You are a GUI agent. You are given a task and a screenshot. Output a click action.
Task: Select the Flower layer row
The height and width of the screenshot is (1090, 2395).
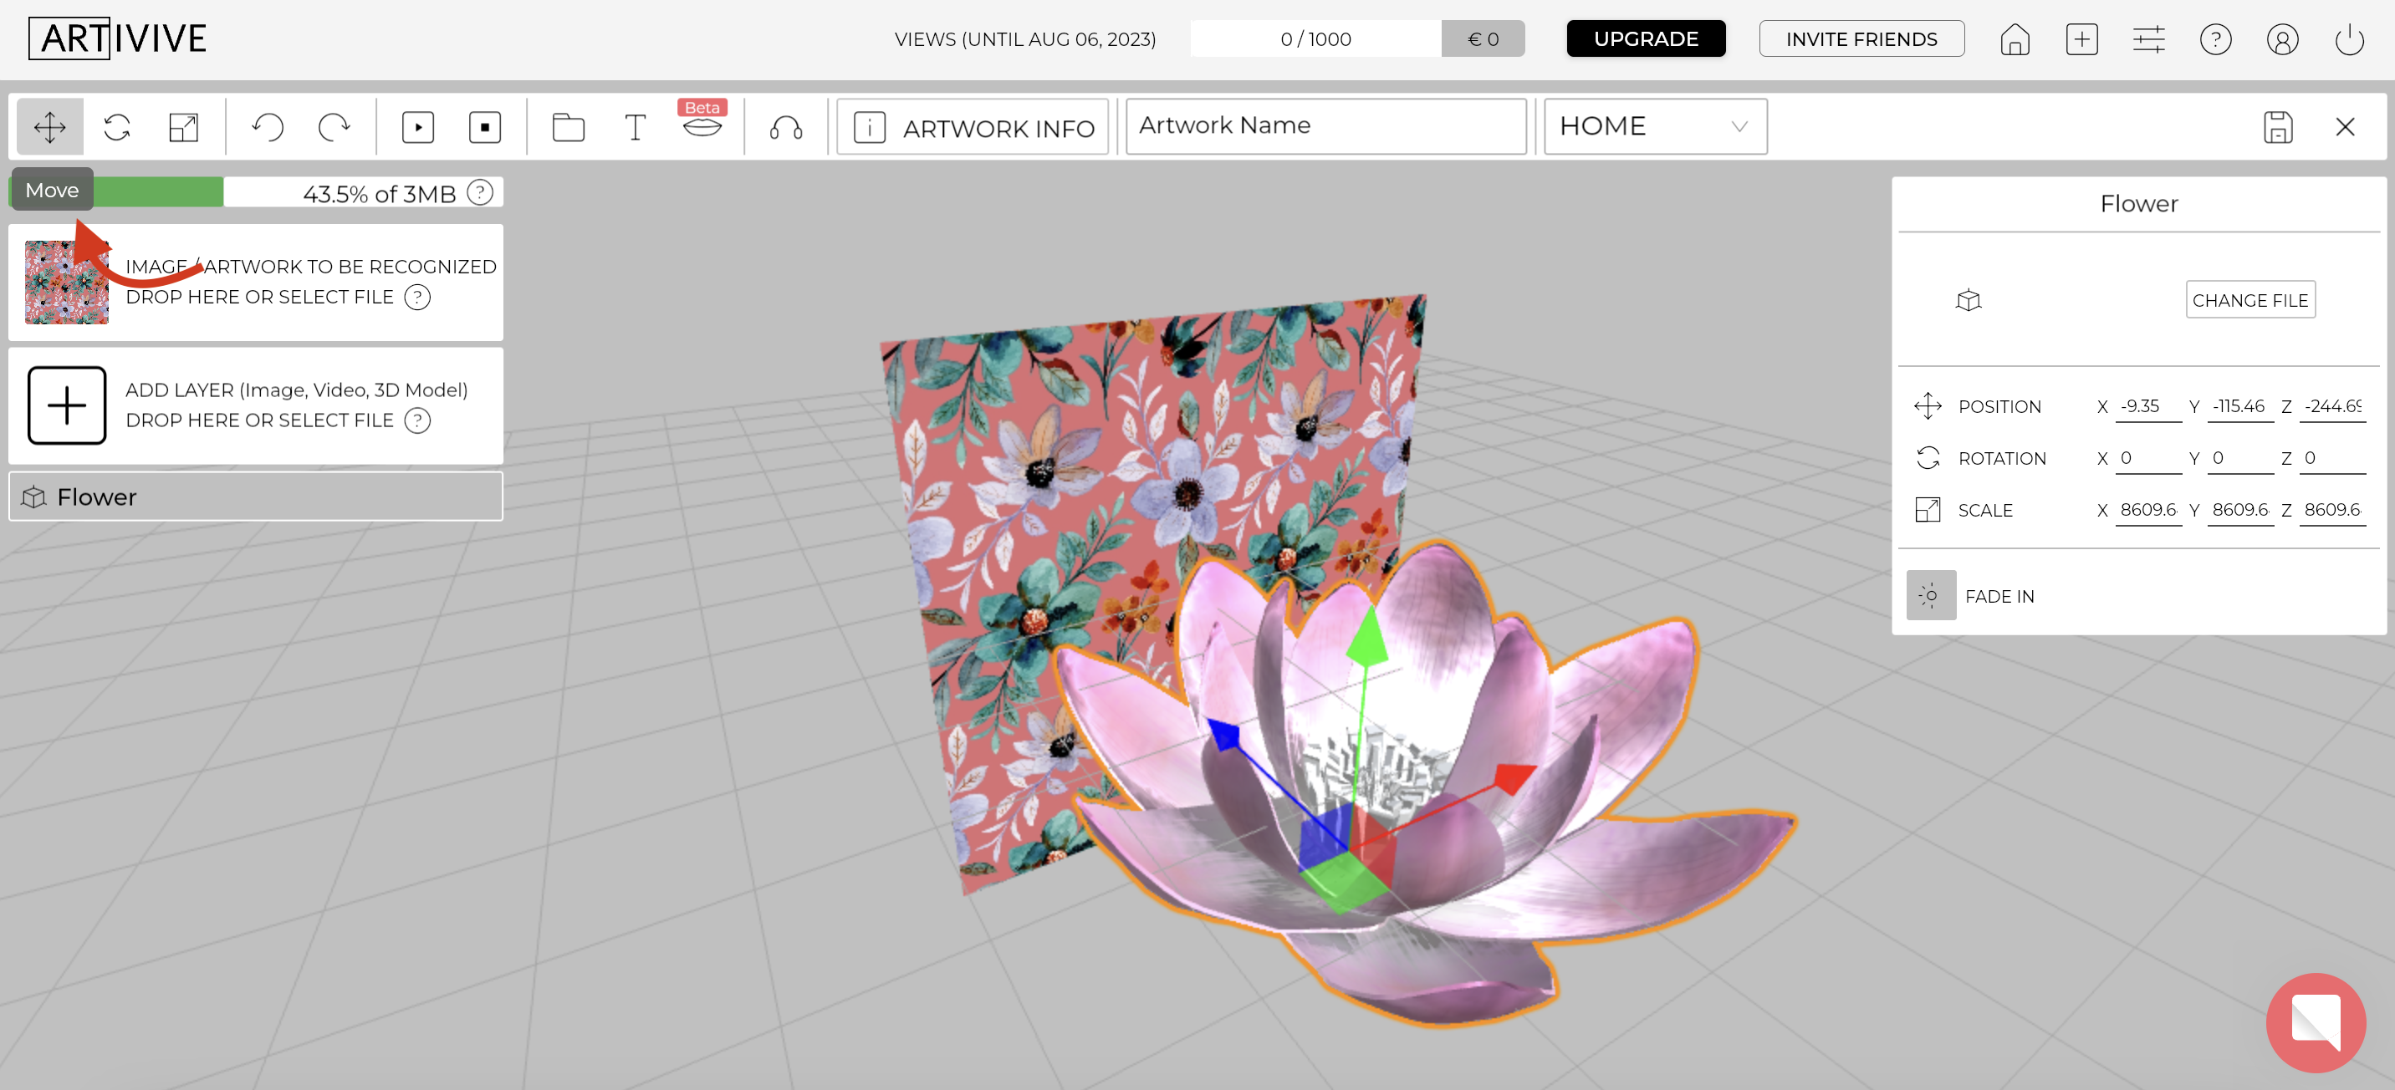coord(256,497)
